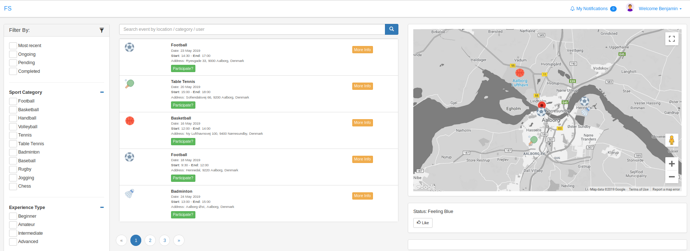This screenshot has width=690, height=251.
Task: Check Jogging sport category
Action: [x=13, y=178]
